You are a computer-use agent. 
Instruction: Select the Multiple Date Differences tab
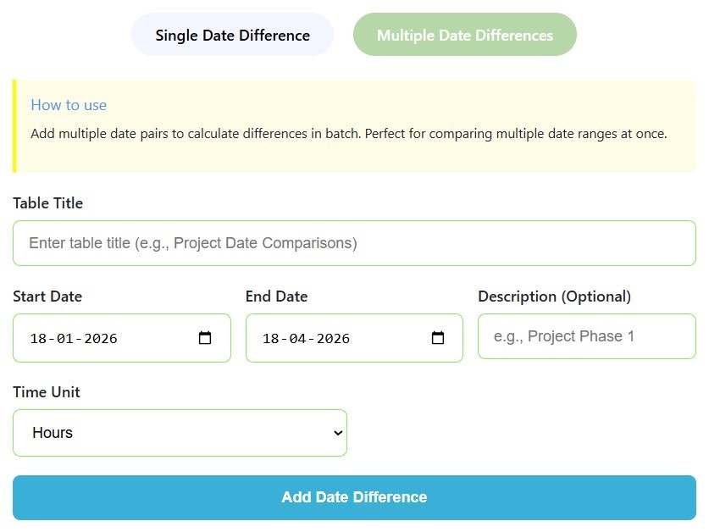[464, 35]
